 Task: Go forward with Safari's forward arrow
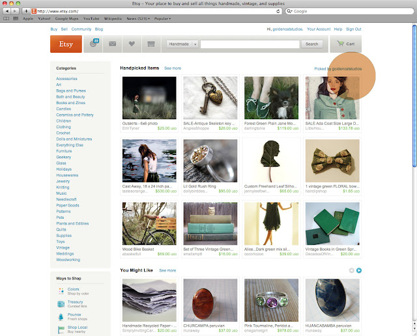tap(15, 11)
